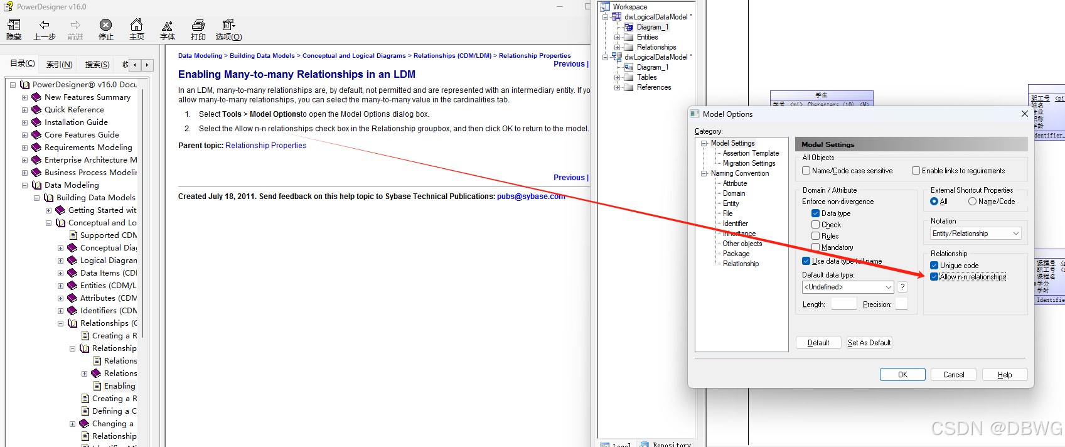Click the Cancel button
This screenshot has width=1065, height=447.
pyautogui.click(x=953, y=375)
